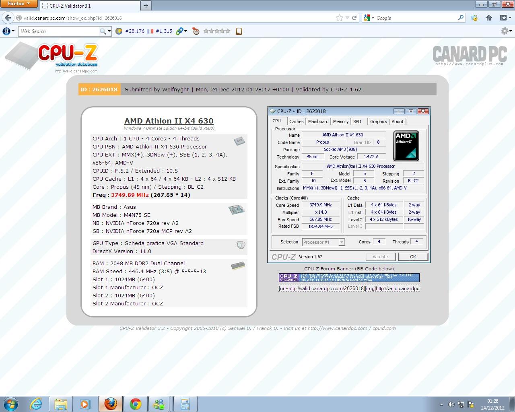Open the URL history dropdown arrow
This screenshot has height=412, width=515.
tap(348, 18)
